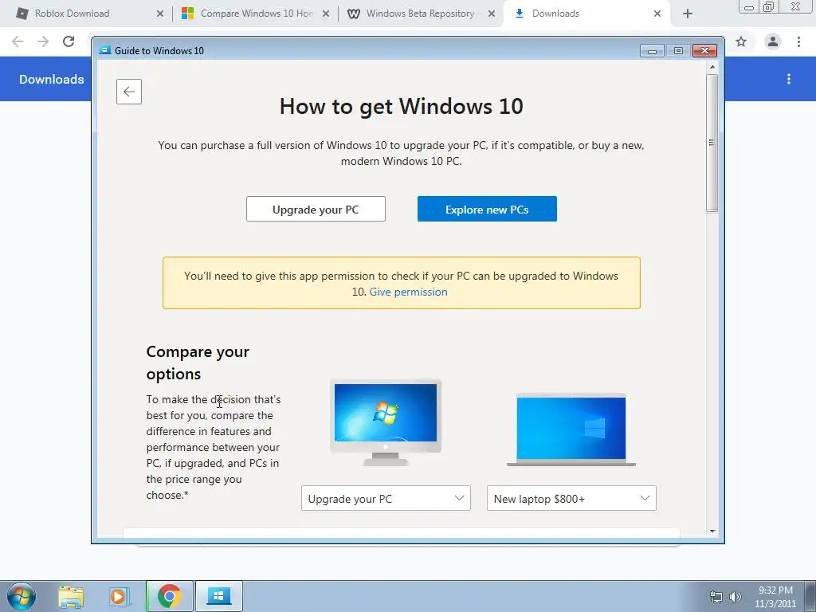816x612 pixels.
Task: Click the How to get Windows 10 heading
Action: pyautogui.click(x=402, y=107)
